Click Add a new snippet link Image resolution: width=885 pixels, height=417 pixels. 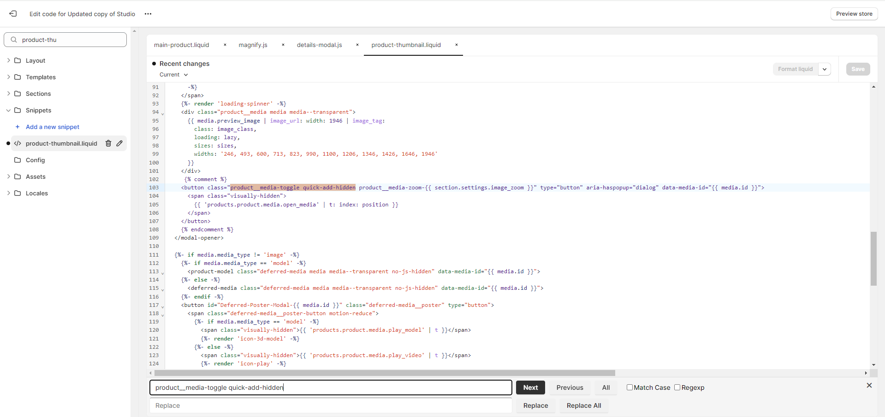(53, 127)
